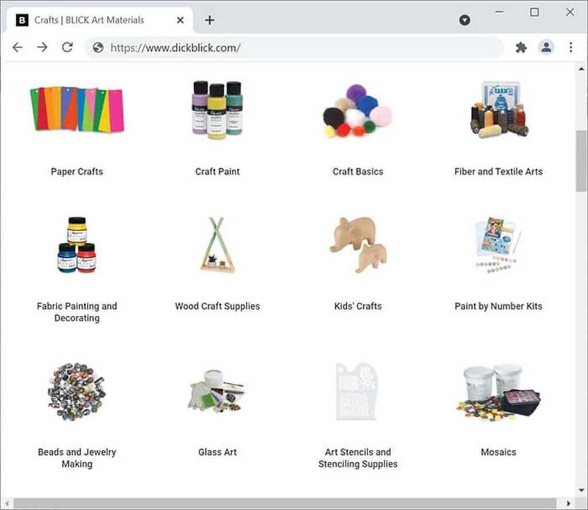The width and height of the screenshot is (588, 510).
Task: Click the site security info icon in address bar
Action: click(x=97, y=48)
